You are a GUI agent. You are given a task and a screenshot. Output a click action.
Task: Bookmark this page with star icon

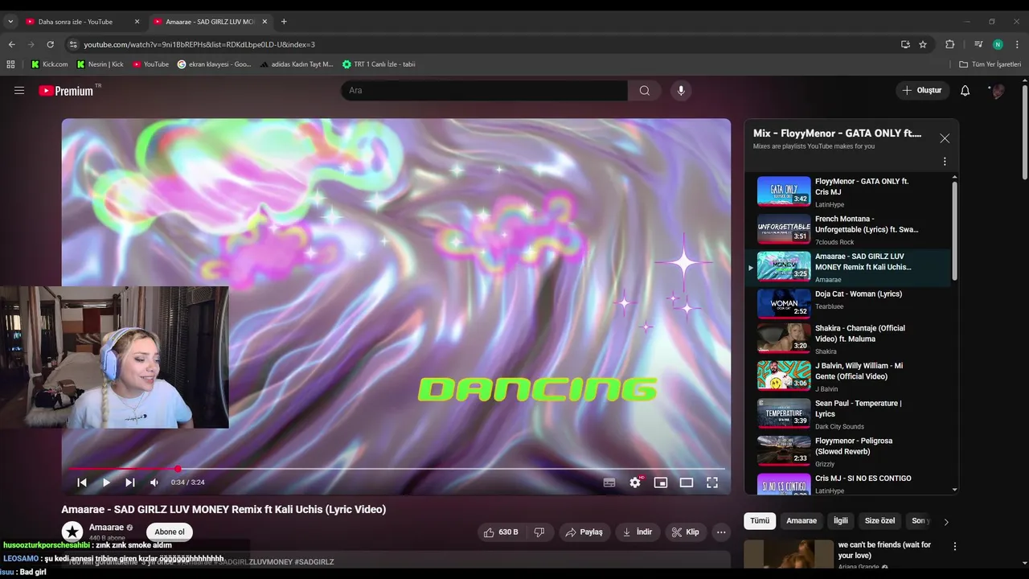[923, 44]
